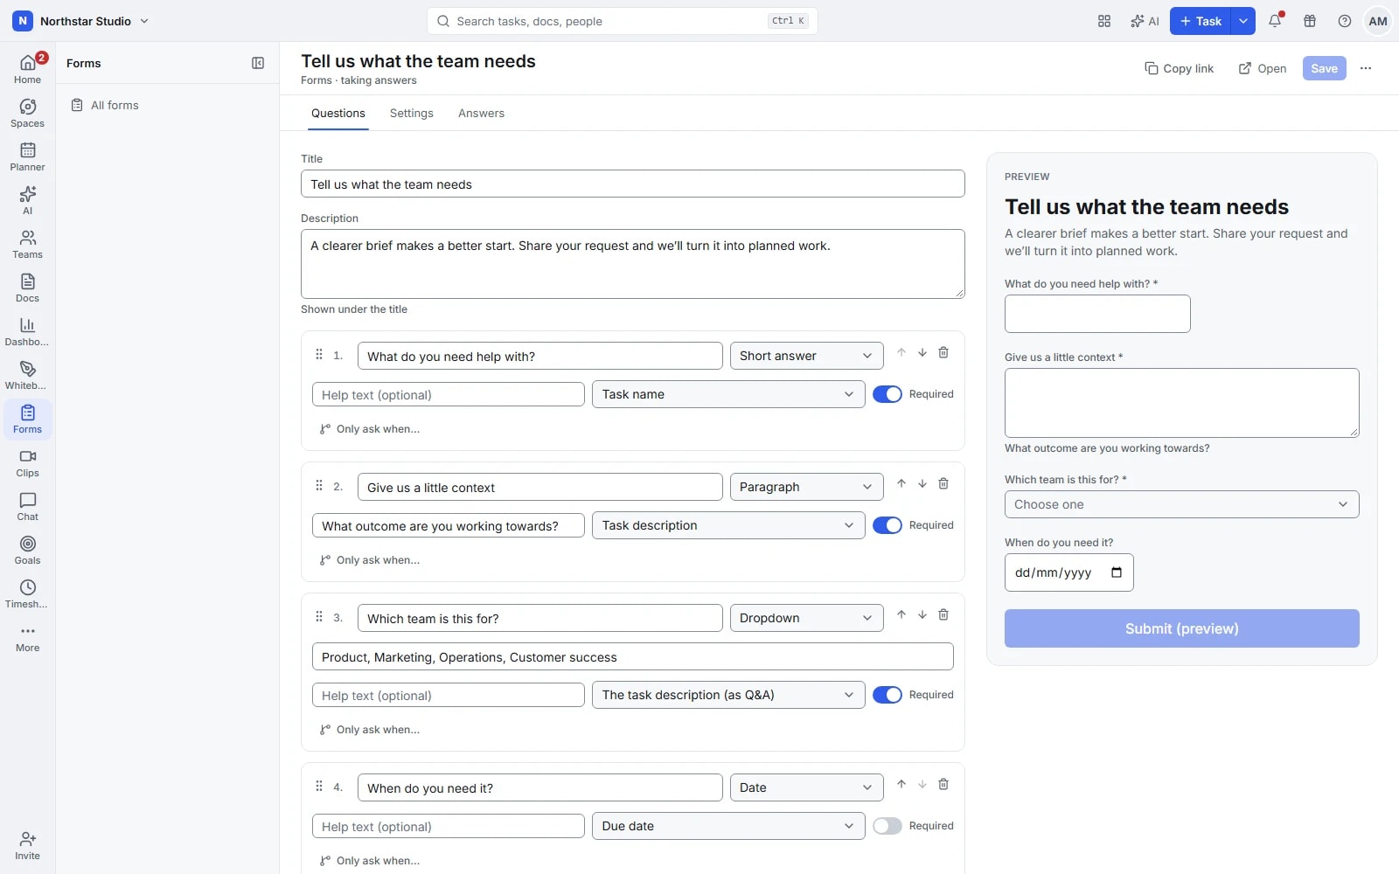Open the Due date mapping dropdown

pyautogui.click(x=728, y=826)
